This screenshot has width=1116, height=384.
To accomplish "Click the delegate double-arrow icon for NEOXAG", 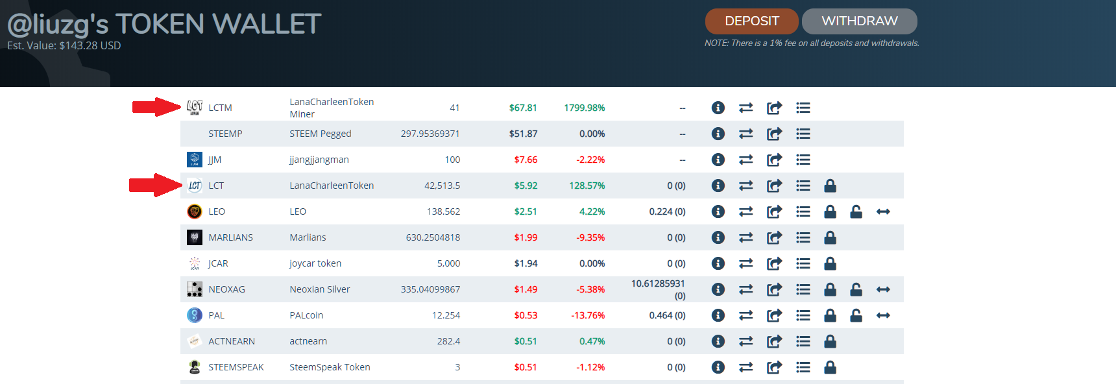I will 883,289.
